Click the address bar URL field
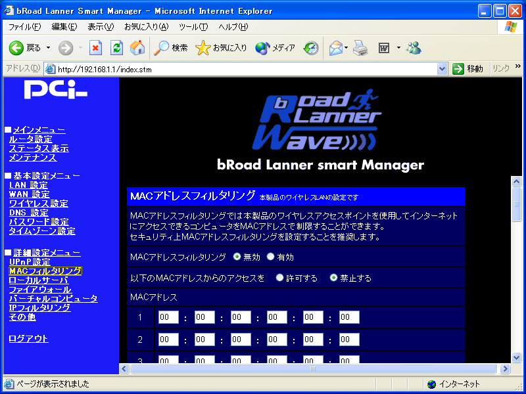 click(247, 70)
